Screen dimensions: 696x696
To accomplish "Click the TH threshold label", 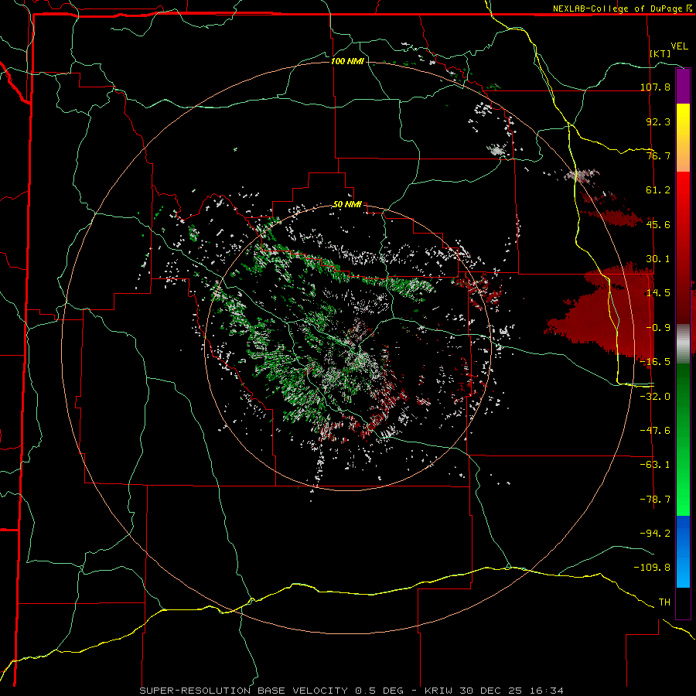I will 664,602.
